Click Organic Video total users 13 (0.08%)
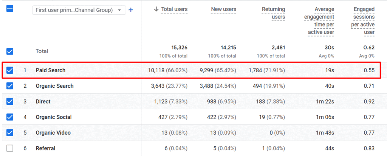This screenshot has width=387, height=160. [175, 133]
